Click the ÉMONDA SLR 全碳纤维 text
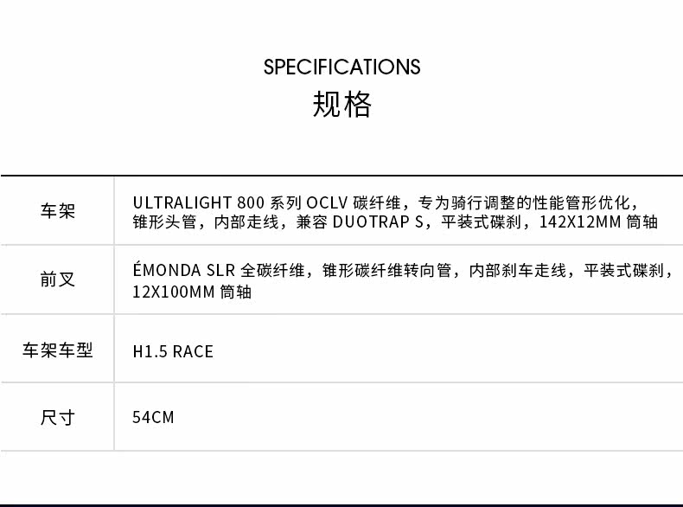The image size is (683, 507). click(219, 270)
